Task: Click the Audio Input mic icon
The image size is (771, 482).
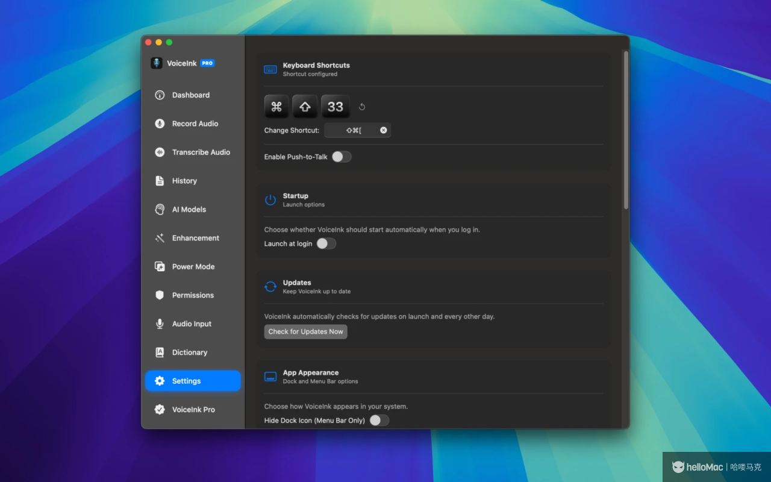Action: pyautogui.click(x=160, y=324)
